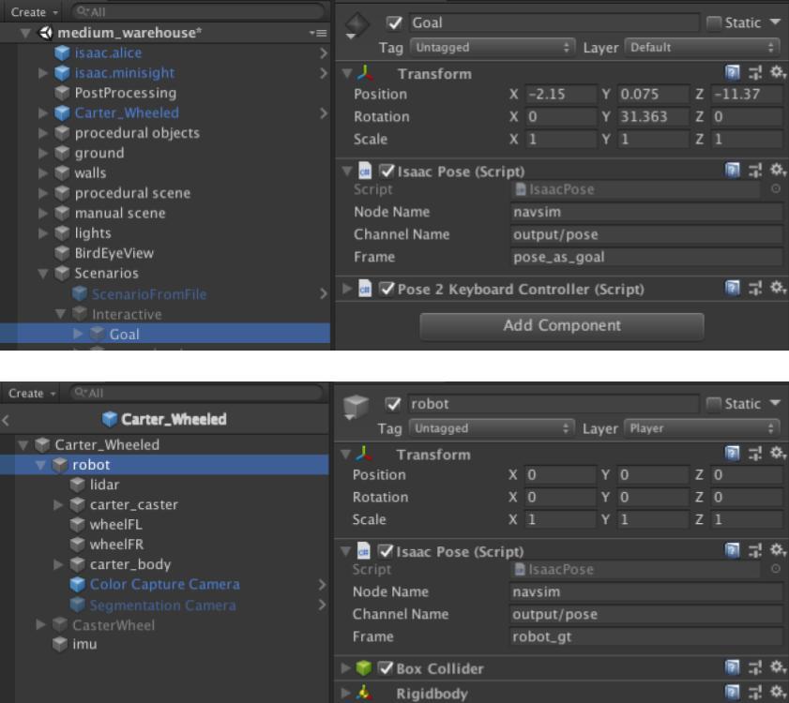The height and width of the screenshot is (703, 789).
Task: Click the prefab cube icon next to lidar
Action: [79, 485]
